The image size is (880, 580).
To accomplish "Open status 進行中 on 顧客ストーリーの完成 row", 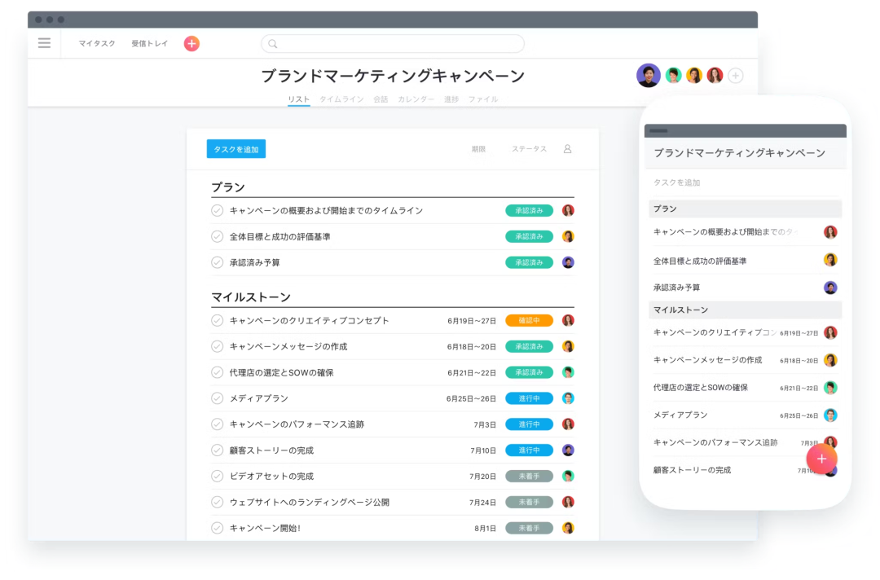I will tap(530, 450).
